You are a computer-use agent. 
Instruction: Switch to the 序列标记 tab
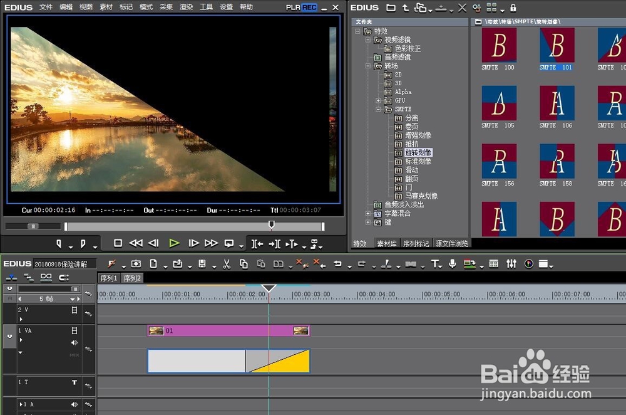(x=416, y=243)
